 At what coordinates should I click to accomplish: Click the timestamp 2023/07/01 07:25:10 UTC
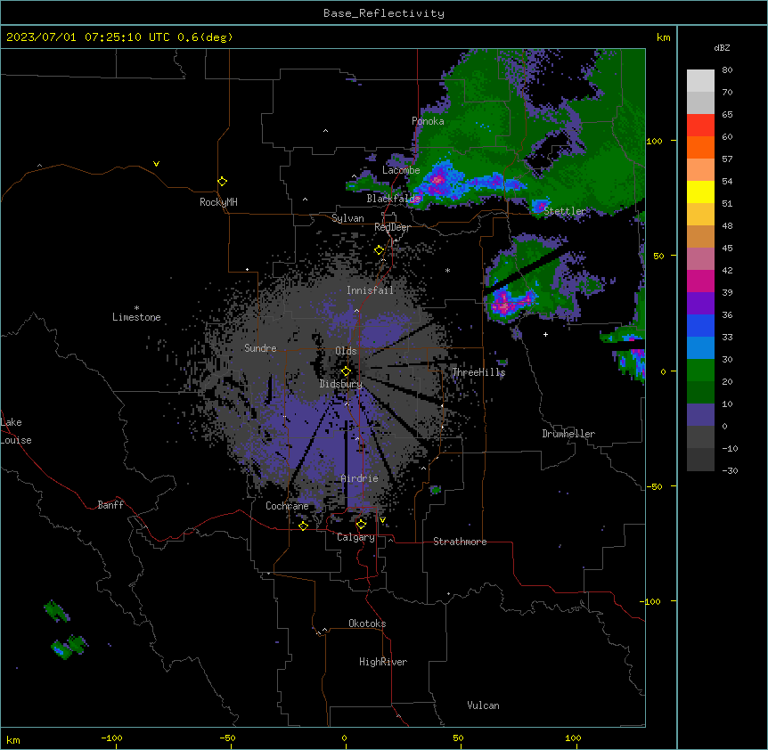pyautogui.click(x=88, y=37)
